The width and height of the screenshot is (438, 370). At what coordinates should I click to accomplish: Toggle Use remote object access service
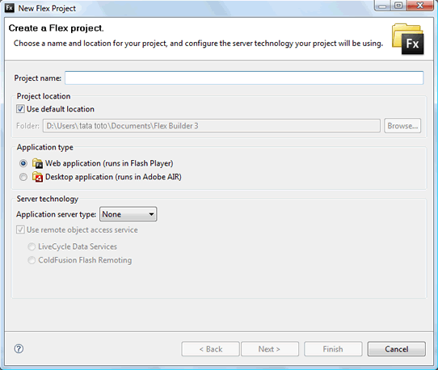tap(20, 229)
